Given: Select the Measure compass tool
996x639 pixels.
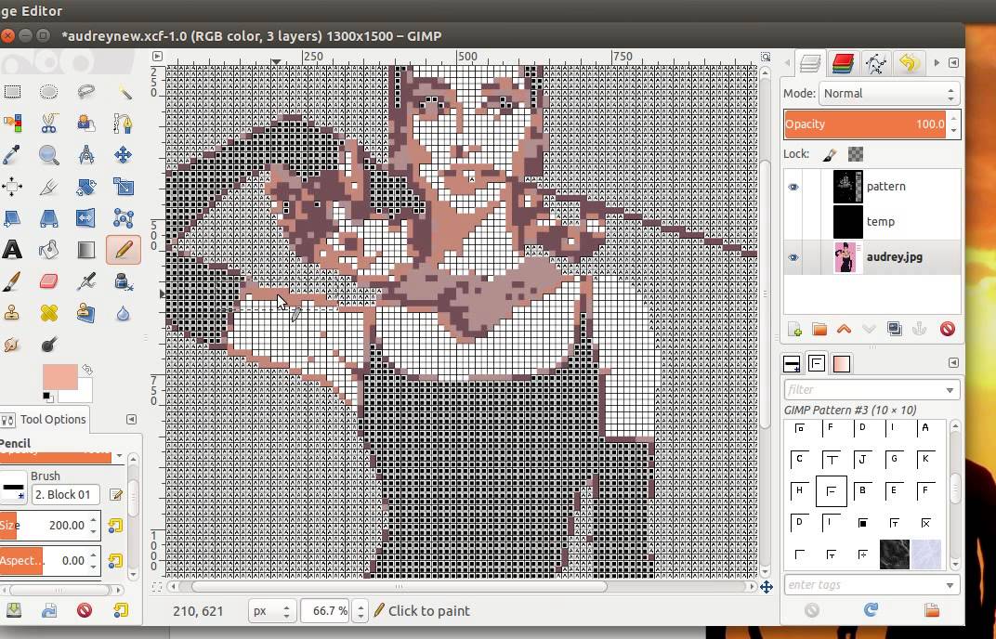Looking at the screenshot, I should point(86,154).
